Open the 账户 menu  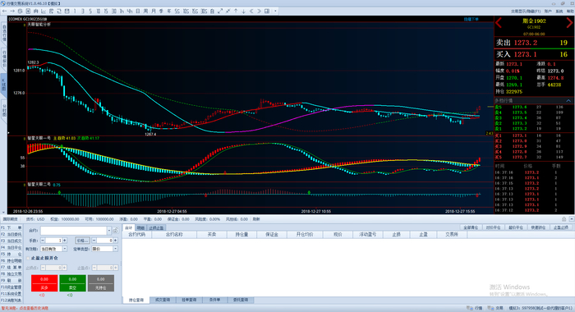pos(548,11)
